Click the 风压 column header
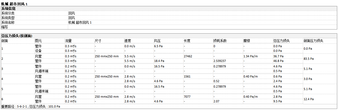Viewport: 338px width, 110px height. click(x=157, y=41)
